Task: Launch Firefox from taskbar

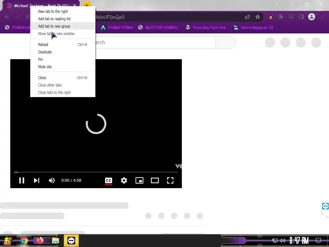Action: click(40, 241)
